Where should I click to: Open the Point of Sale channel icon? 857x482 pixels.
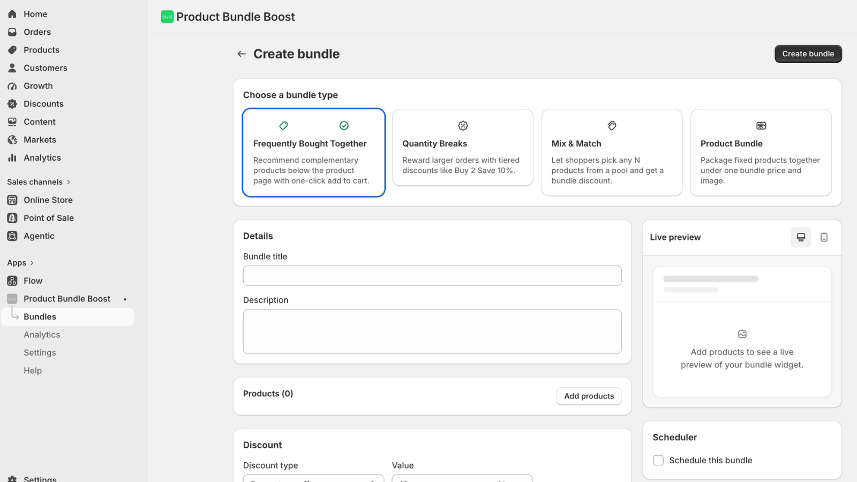(x=12, y=218)
